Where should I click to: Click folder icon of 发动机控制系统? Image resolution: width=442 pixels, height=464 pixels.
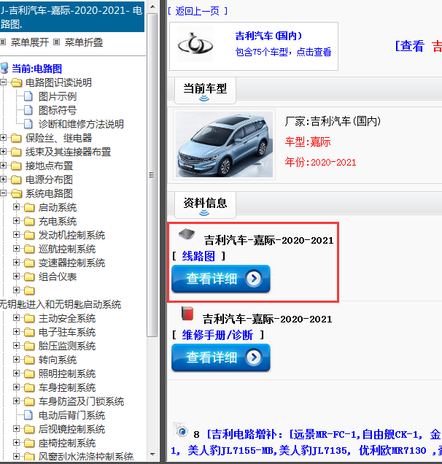tap(29, 235)
